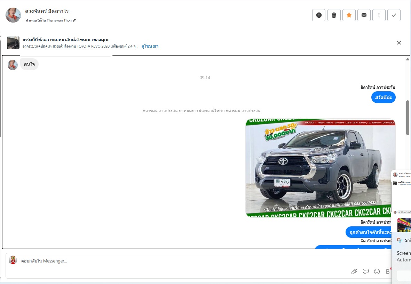This screenshot has height=284, width=411.
Task: Edit assignee with pencil icon next to Thanawan Thon
Action: pos(74,20)
